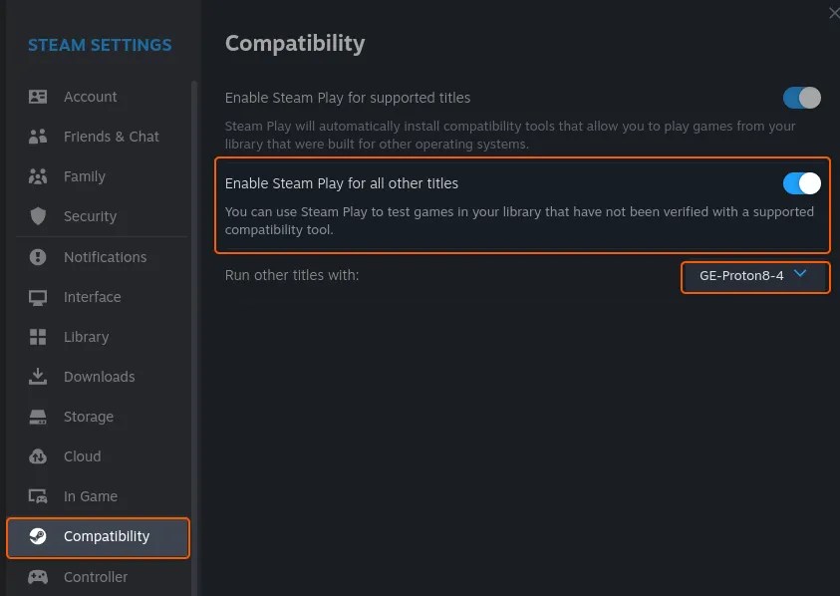This screenshot has height=596, width=840.
Task: Open the Storage settings section
Action: click(37, 417)
